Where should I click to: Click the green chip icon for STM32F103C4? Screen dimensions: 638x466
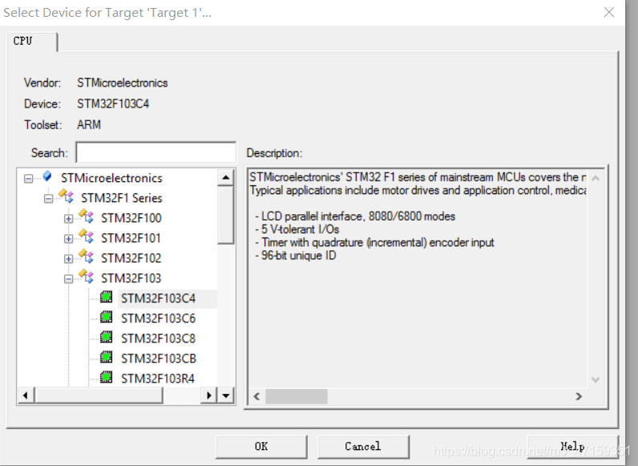coord(106,297)
